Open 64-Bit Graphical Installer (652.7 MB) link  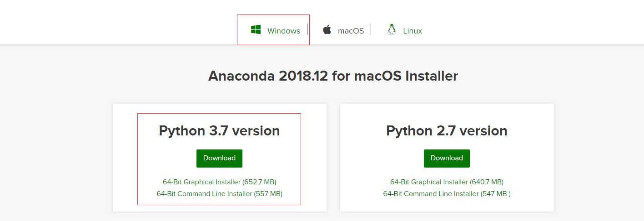(x=220, y=182)
